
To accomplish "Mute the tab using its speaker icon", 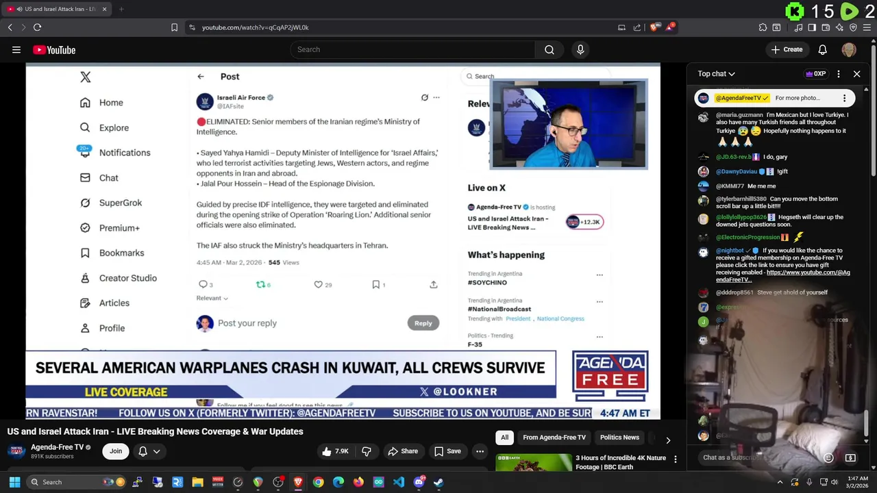I will [x=19, y=9].
